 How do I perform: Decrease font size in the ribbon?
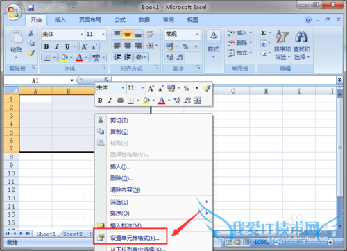(94, 47)
